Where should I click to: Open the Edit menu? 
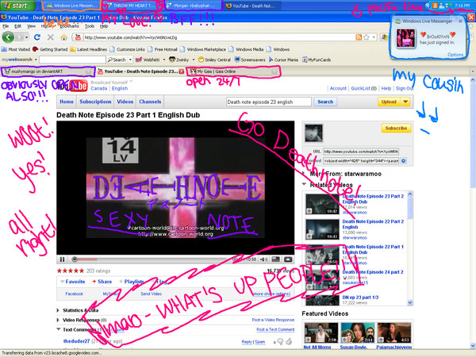[18, 26]
